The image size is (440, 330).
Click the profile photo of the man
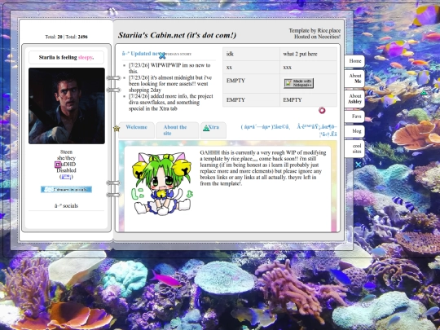67,106
